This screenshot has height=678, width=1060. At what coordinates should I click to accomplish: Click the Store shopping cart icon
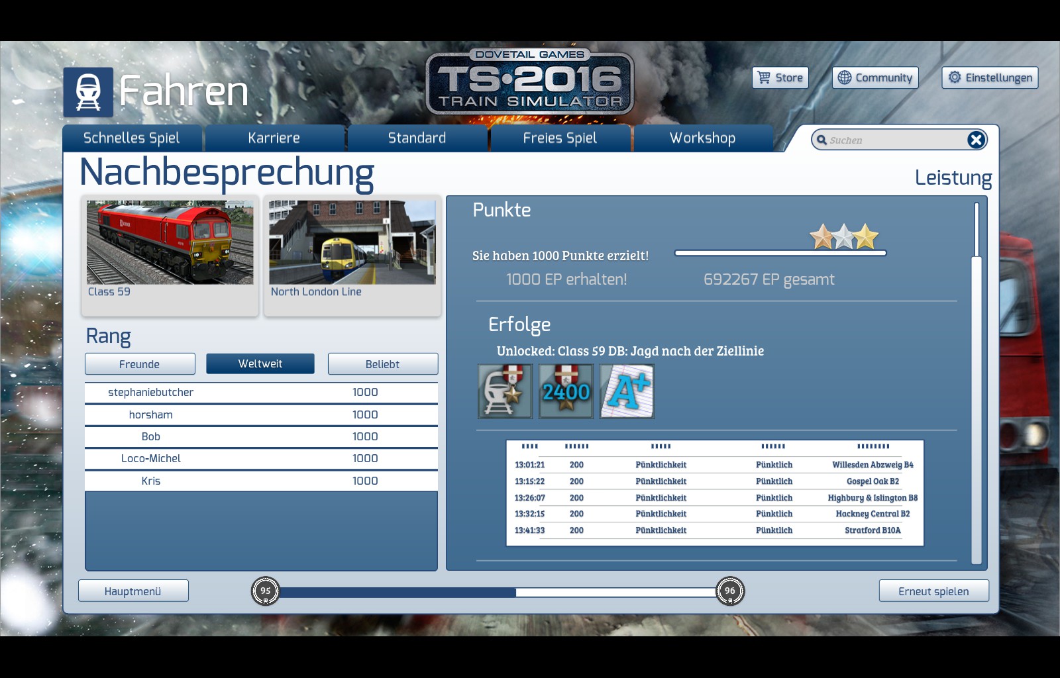tap(764, 77)
